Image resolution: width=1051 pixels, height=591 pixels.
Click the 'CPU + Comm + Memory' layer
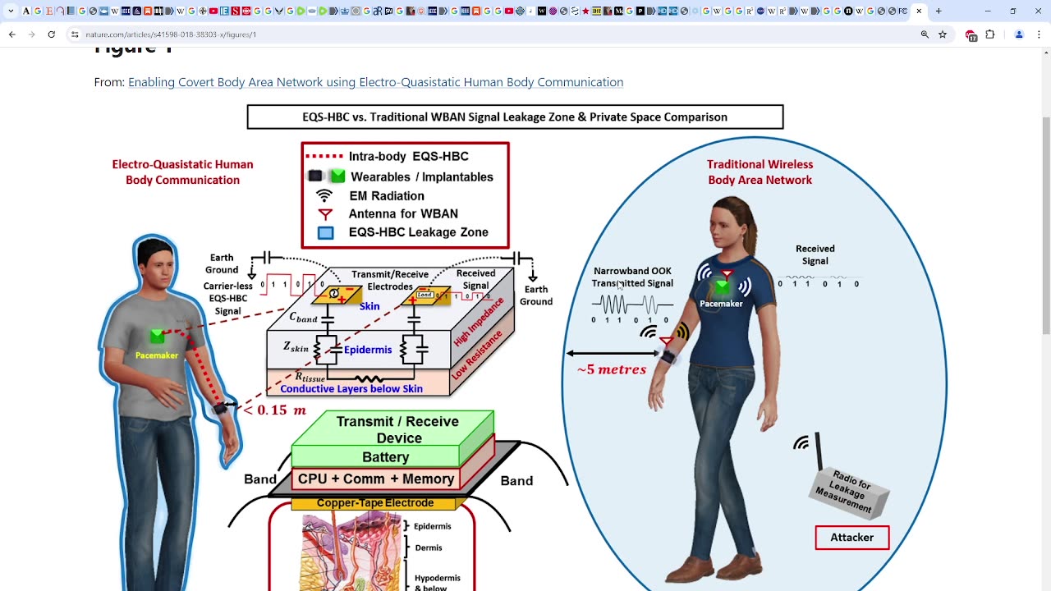(x=376, y=479)
